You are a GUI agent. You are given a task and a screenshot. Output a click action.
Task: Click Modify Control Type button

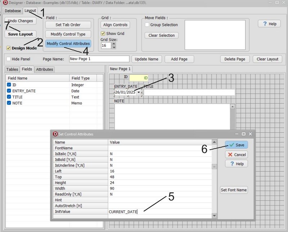pyautogui.click(x=68, y=34)
